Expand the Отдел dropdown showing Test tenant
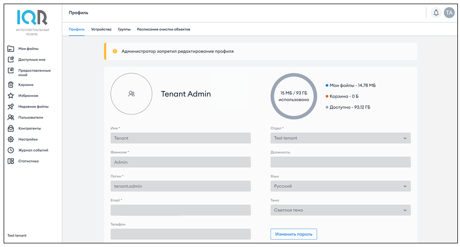This screenshot has height=247, width=460. coord(340,138)
